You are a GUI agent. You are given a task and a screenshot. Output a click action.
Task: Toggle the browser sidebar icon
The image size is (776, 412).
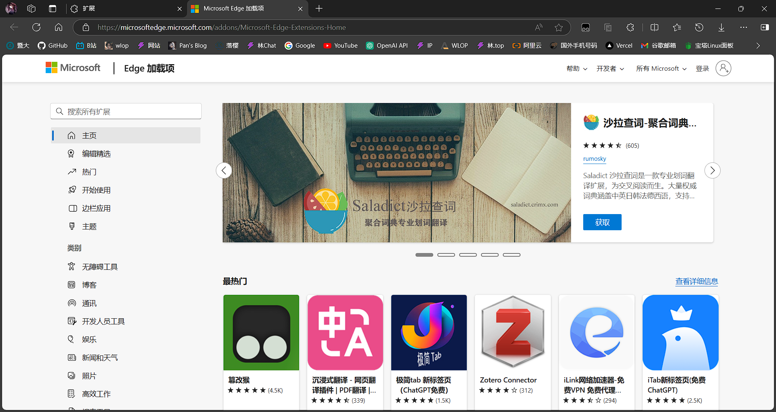[x=765, y=27]
